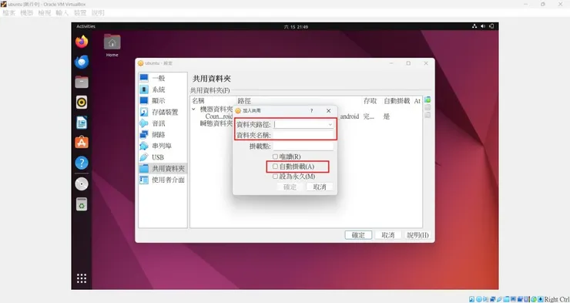Viewport: 570px width, 303px height.
Task: Open the Home folder desktop icon
Action: (112, 45)
